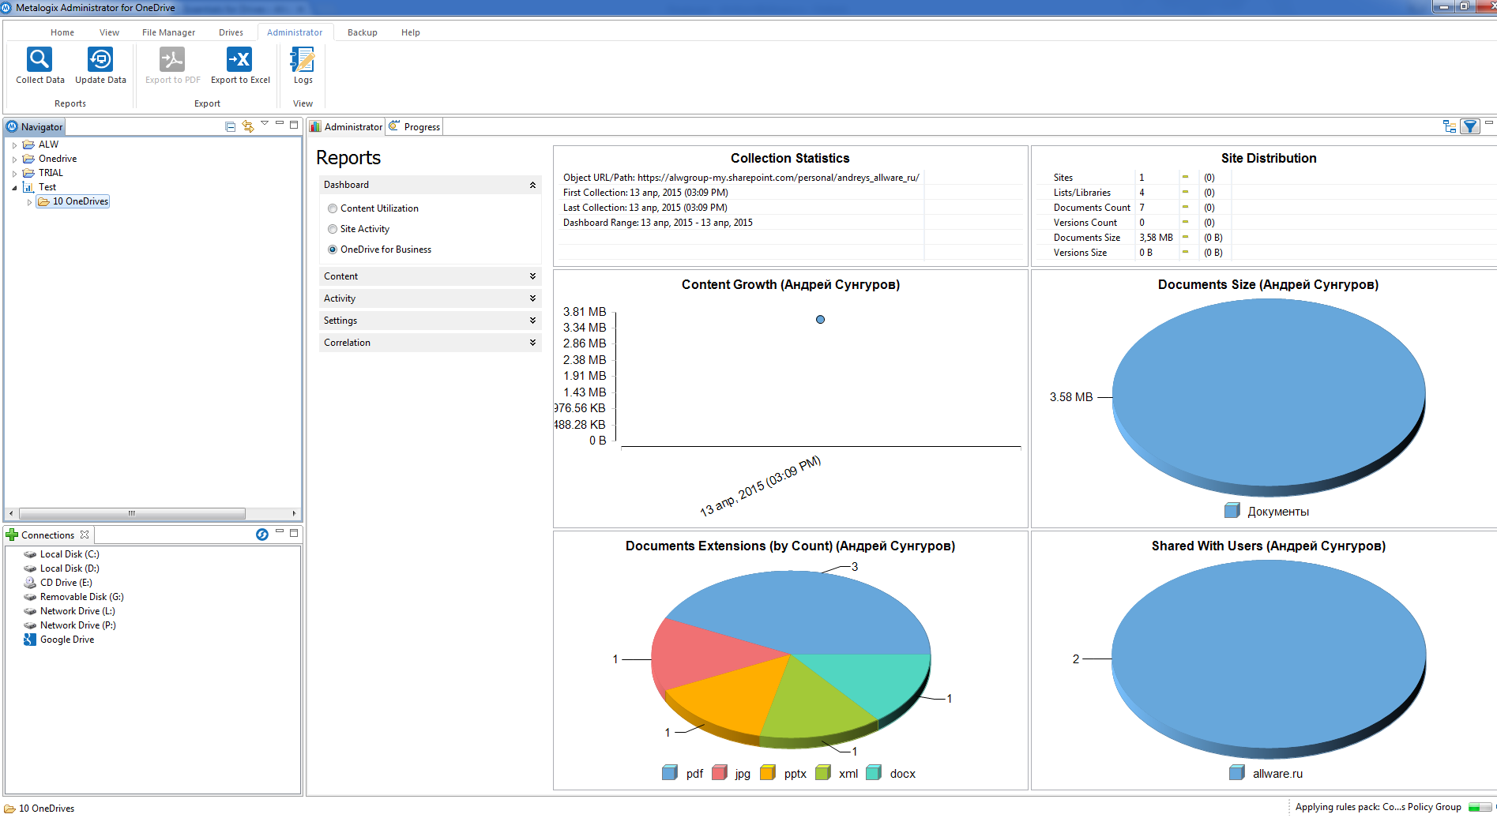Expand the Activity section
The width and height of the screenshot is (1497, 818).
(532, 298)
